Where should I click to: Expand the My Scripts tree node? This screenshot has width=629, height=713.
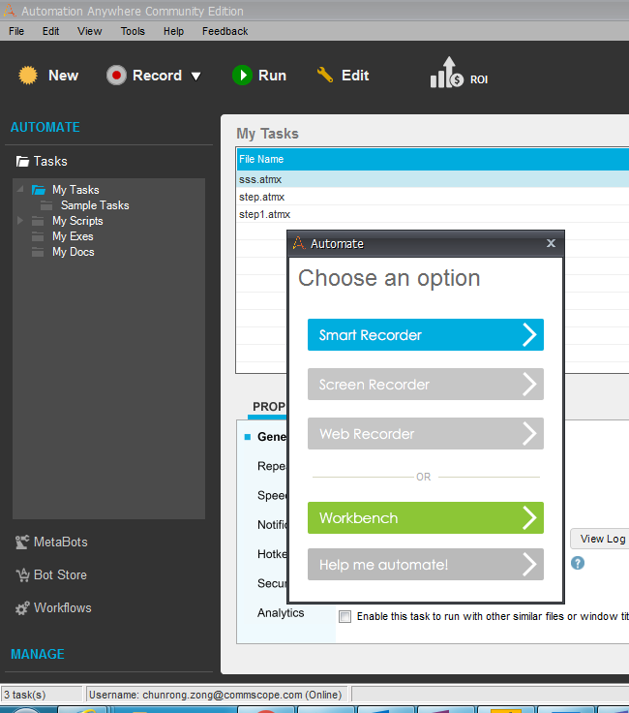[20, 221]
